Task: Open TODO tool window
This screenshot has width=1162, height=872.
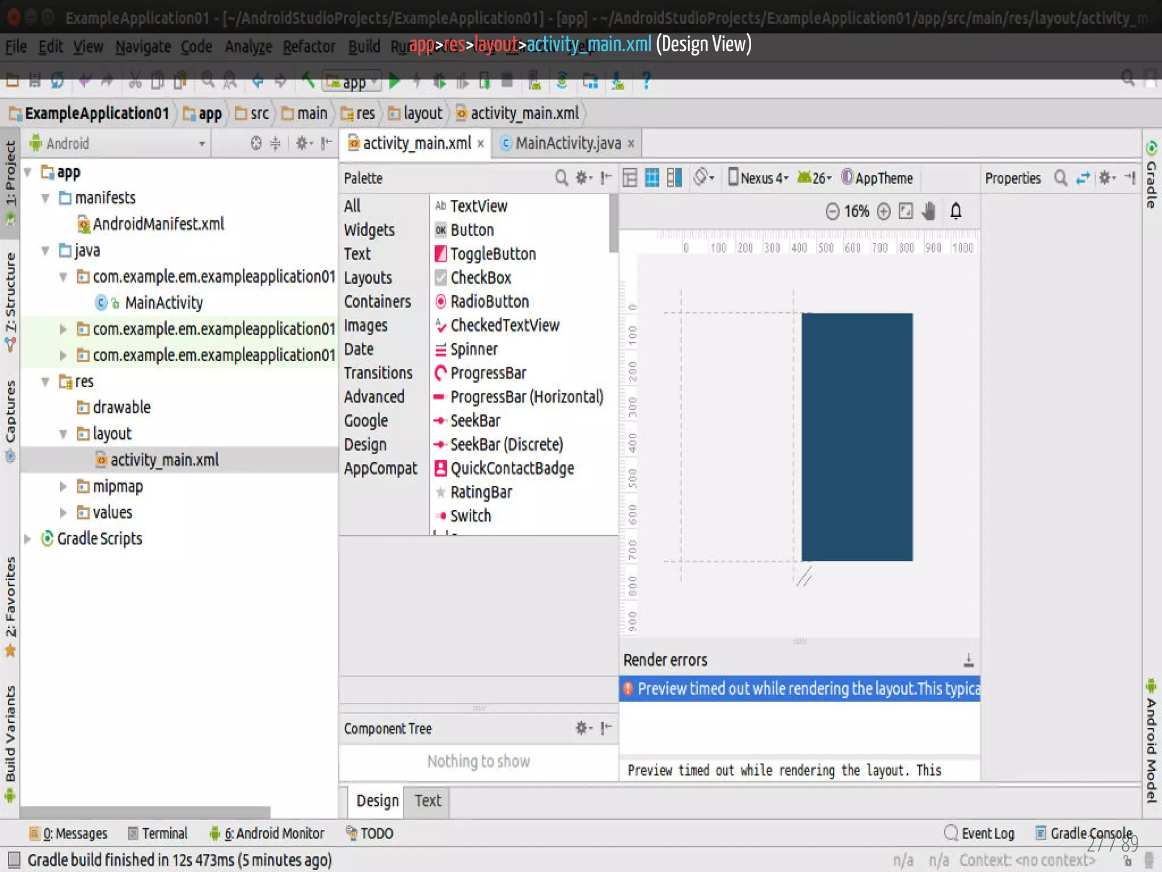Action: (x=369, y=833)
